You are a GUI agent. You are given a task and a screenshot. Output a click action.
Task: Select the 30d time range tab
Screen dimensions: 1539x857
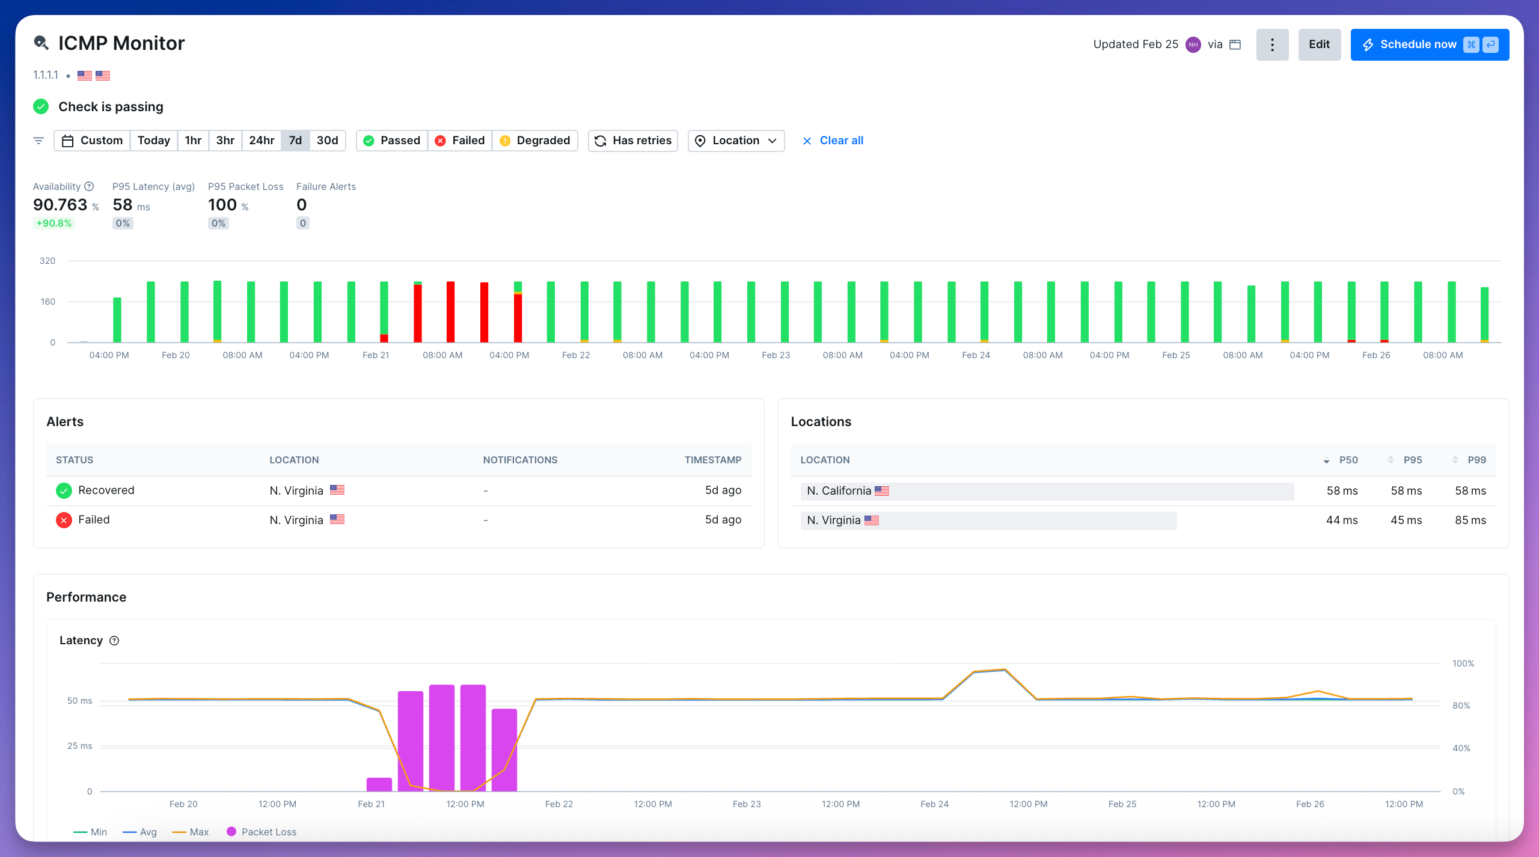click(x=328, y=141)
